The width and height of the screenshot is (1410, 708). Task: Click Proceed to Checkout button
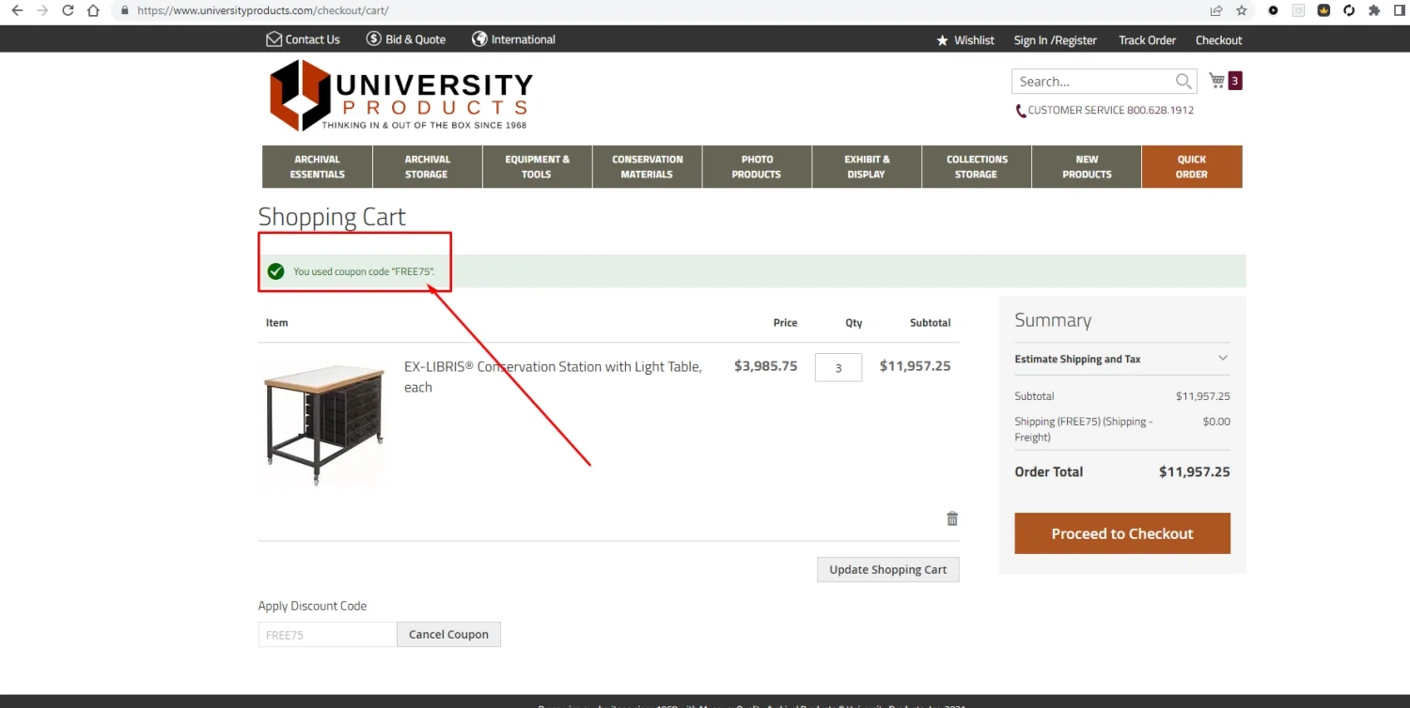click(x=1122, y=533)
